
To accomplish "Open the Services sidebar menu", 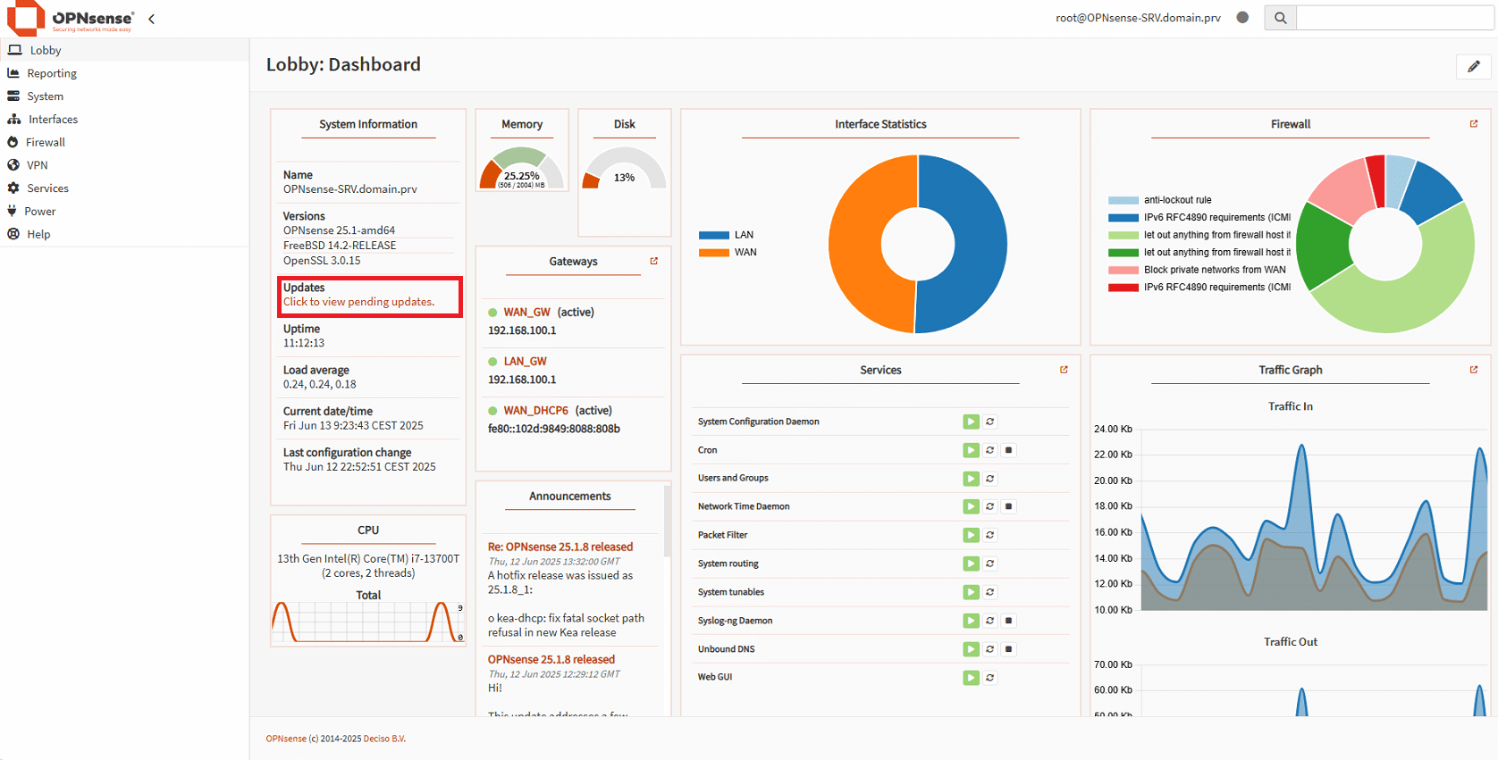I will click(x=124, y=188).
